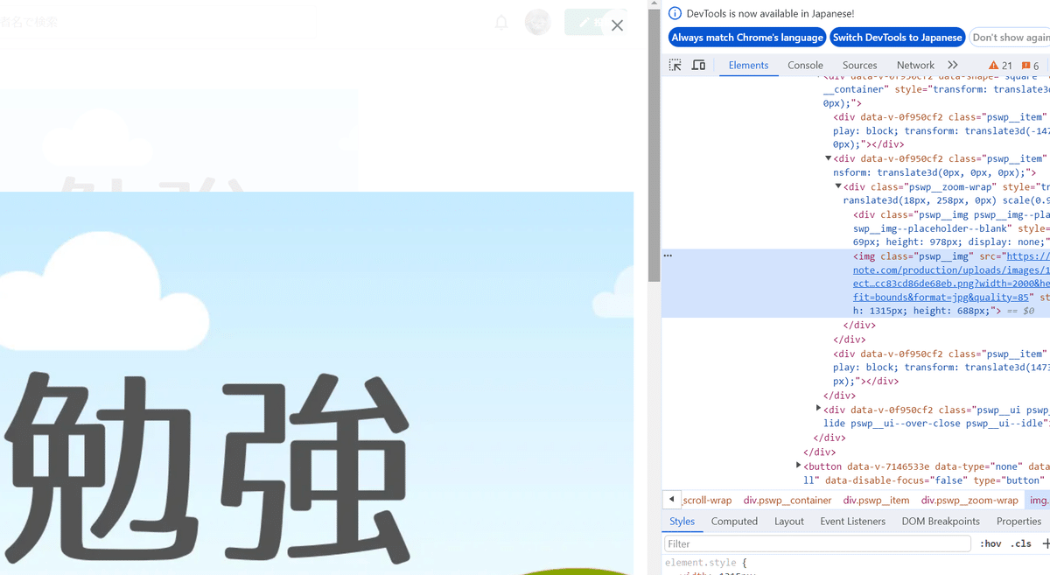
Task: Open the Computed pane tab
Action: point(734,521)
